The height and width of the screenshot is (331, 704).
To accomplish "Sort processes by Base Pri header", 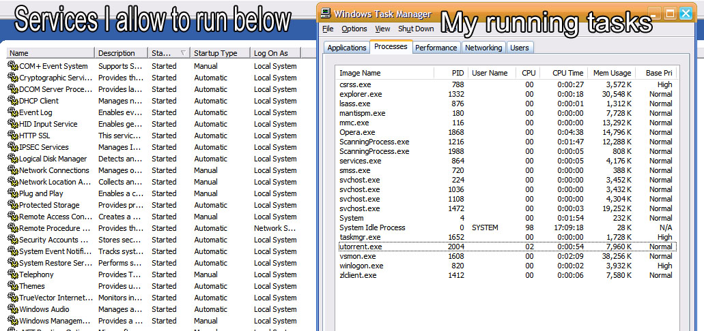I will tap(656, 73).
